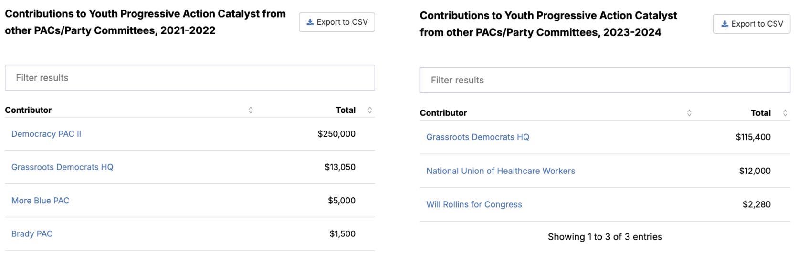This screenshot has height=263, width=797.
Task: Open the Brady PAC link
Action: tap(32, 234)
